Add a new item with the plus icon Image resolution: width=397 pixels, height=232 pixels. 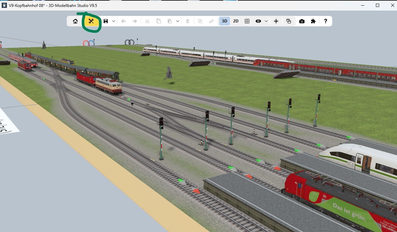click(x=276, y=21)
